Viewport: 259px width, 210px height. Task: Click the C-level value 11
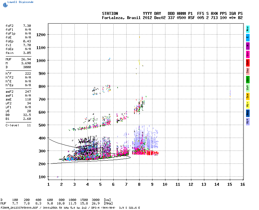(29, 125)
